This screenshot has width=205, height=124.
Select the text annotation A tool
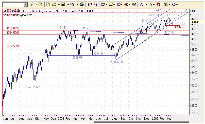coord(141,5)
